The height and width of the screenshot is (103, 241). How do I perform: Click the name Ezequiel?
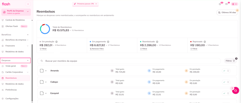[55, 93]
